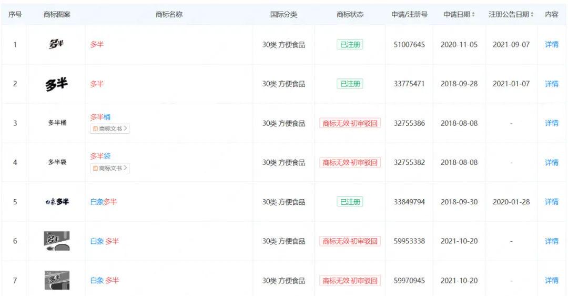The image size is (568, 296).
Task: Open 详情 for registration 51007645
Action: [552, 44]
